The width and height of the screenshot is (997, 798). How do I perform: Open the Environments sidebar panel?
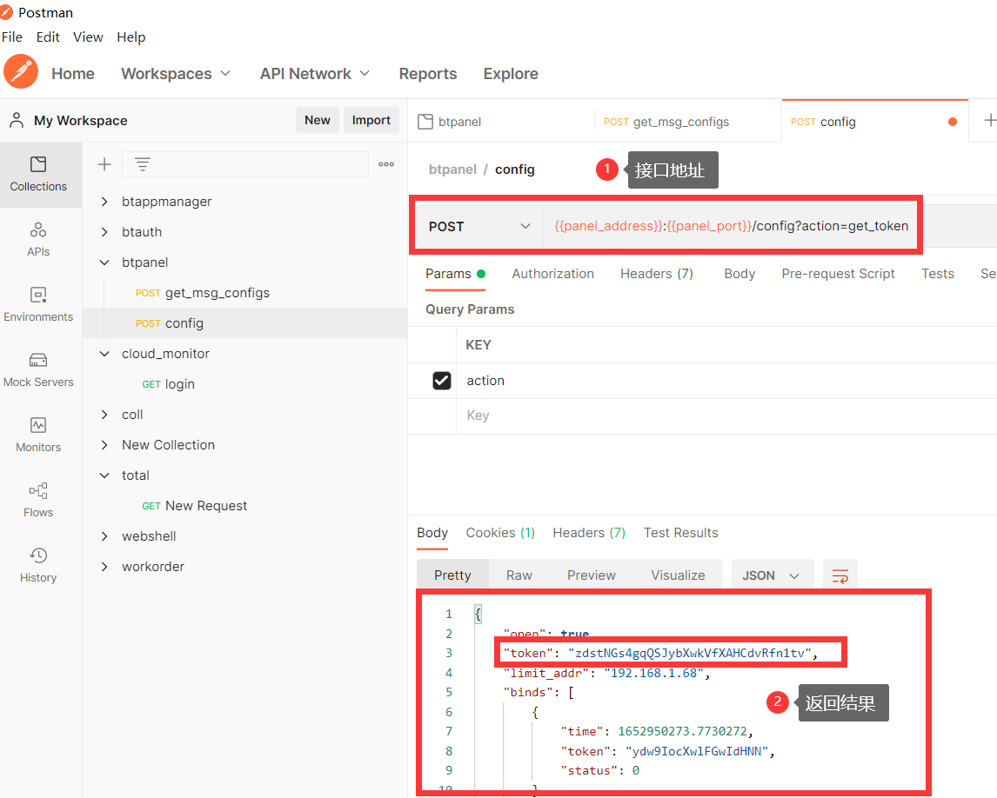(38, 304)
